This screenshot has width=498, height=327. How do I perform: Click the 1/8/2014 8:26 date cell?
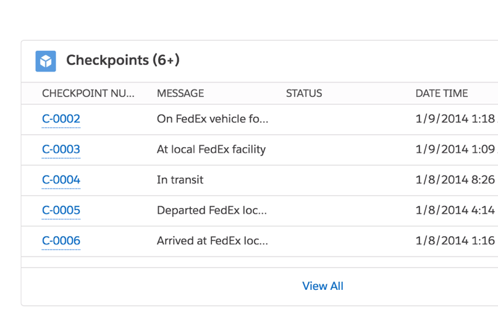(457, 180)
